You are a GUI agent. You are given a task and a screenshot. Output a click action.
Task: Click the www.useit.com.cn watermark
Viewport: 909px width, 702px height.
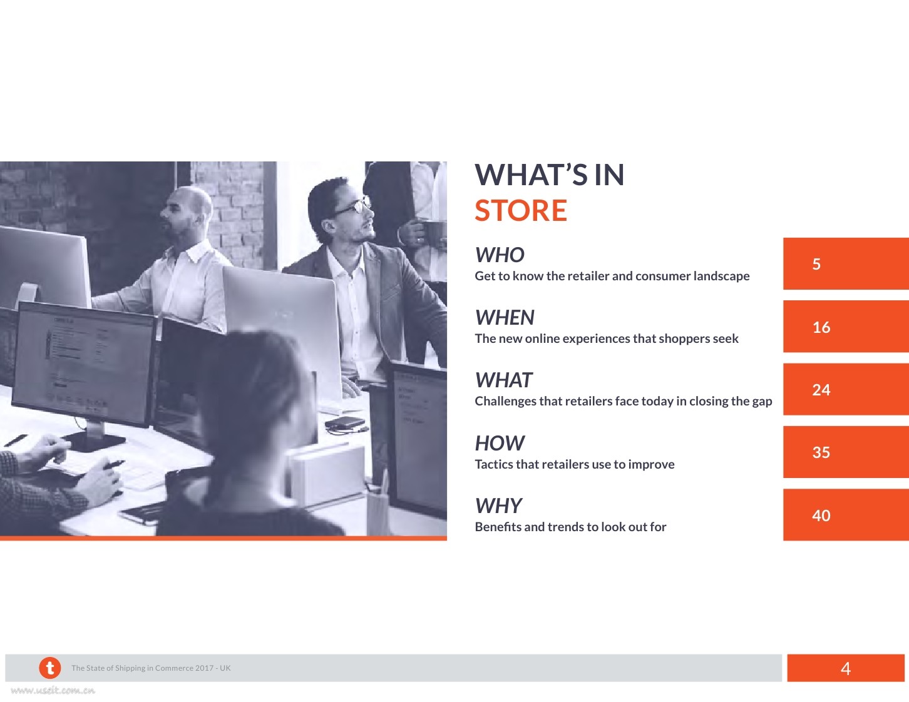tap(53, 691)
